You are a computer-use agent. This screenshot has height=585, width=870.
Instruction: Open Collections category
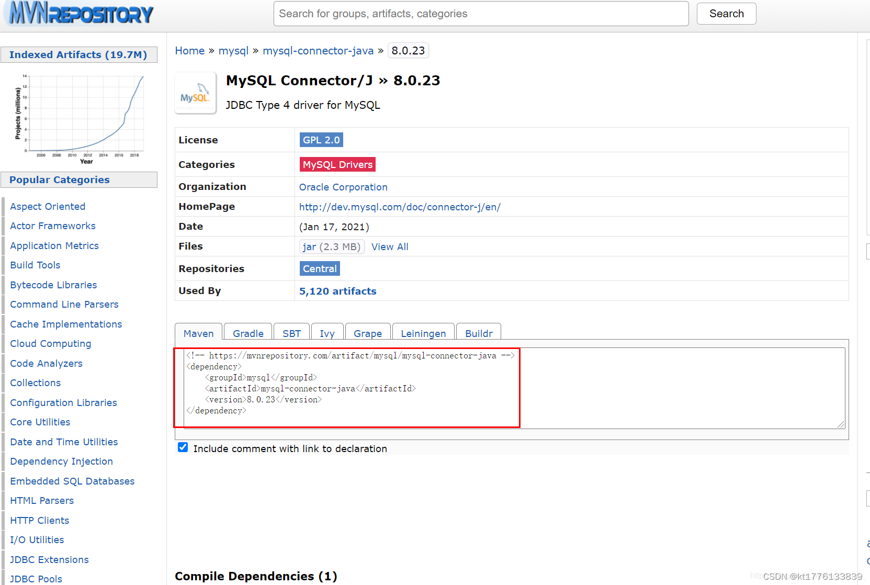[x=36, y=383]
